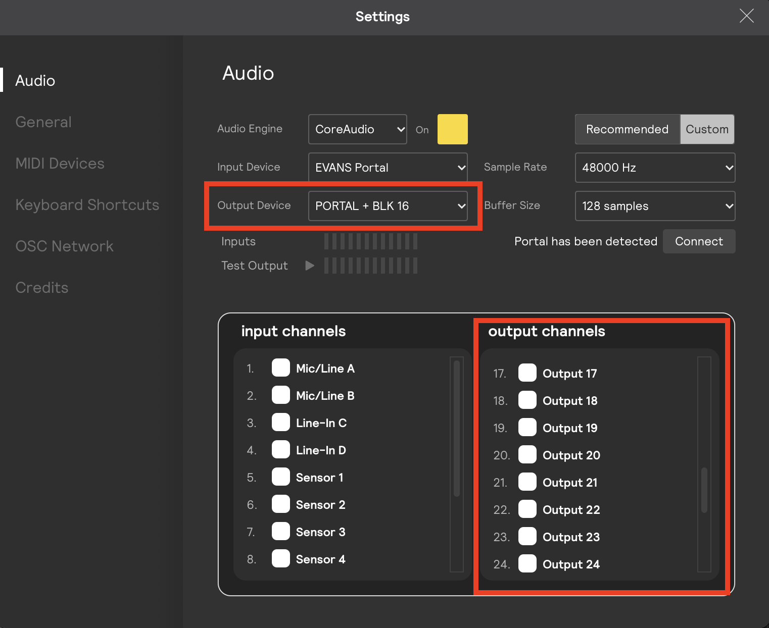Toggle the Sensor 2 input checkbox

coord(281,504)
